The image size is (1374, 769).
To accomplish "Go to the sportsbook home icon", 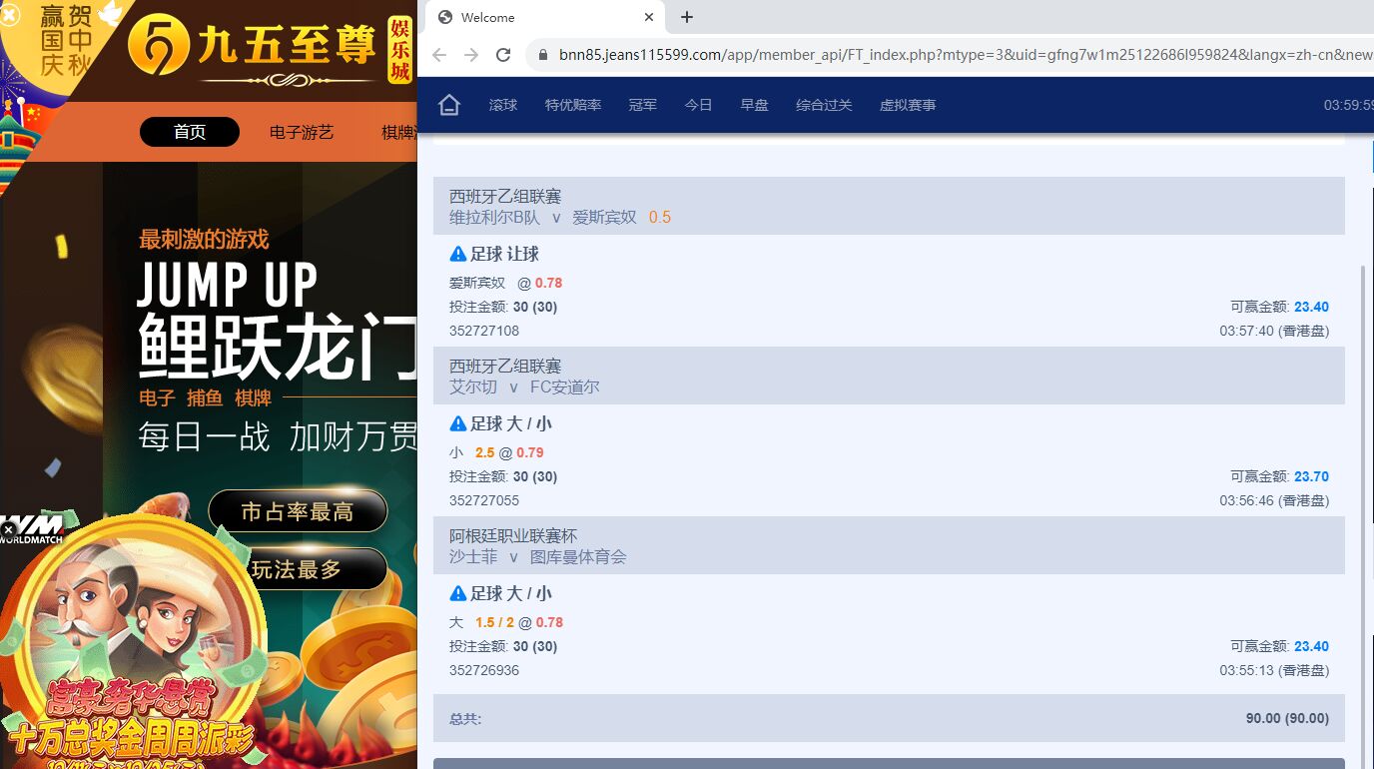I will (449, 105).
